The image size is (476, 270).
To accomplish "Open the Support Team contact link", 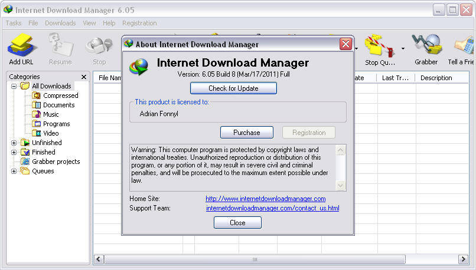I will [x=273, y=208].
